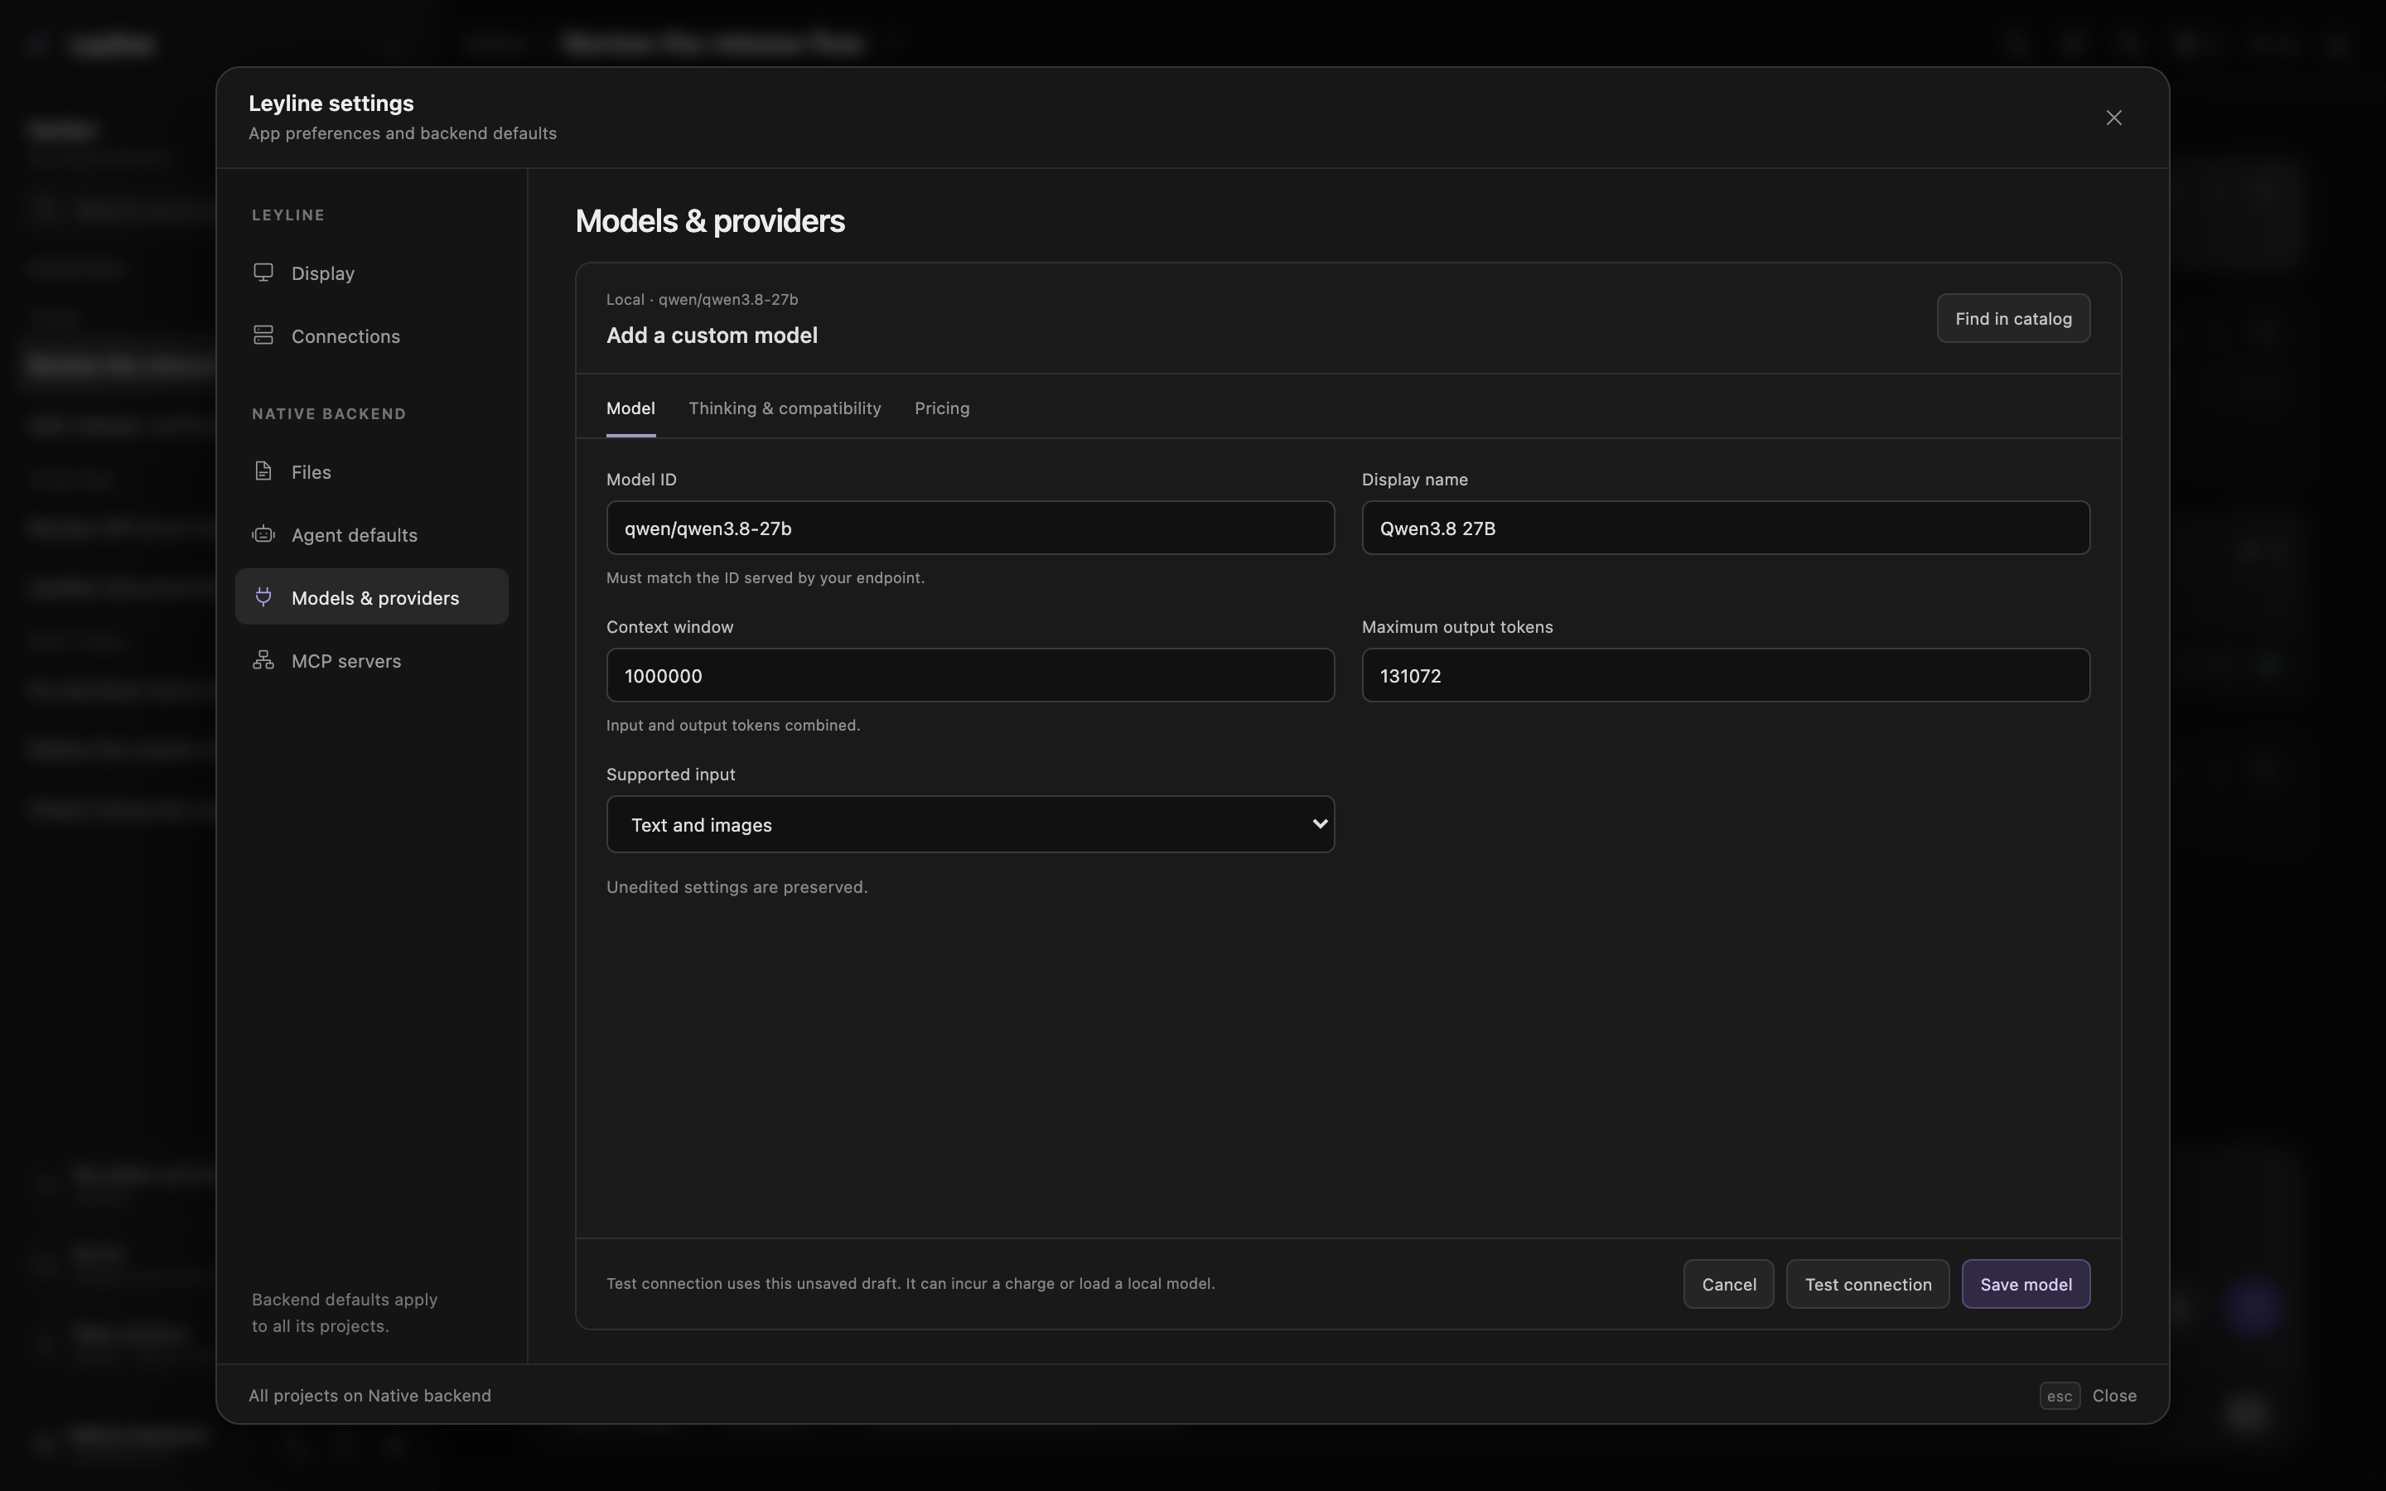Viewport: 2386px width, 1491px height.
Task: Open the Thinking & compatibility tab
Action: click(785, 408)
